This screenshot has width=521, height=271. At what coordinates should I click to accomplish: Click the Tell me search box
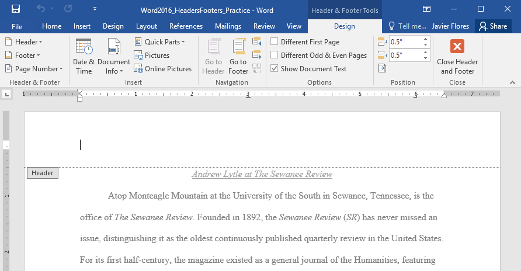click(x=406, y=26)
